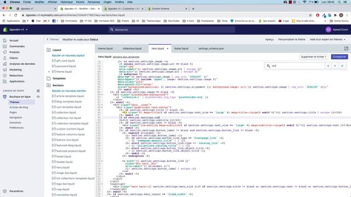This screenshot has height=197, width=351.
Task: Open Aide d'un expert en thèmes dropdown
Action: point(327,39)
